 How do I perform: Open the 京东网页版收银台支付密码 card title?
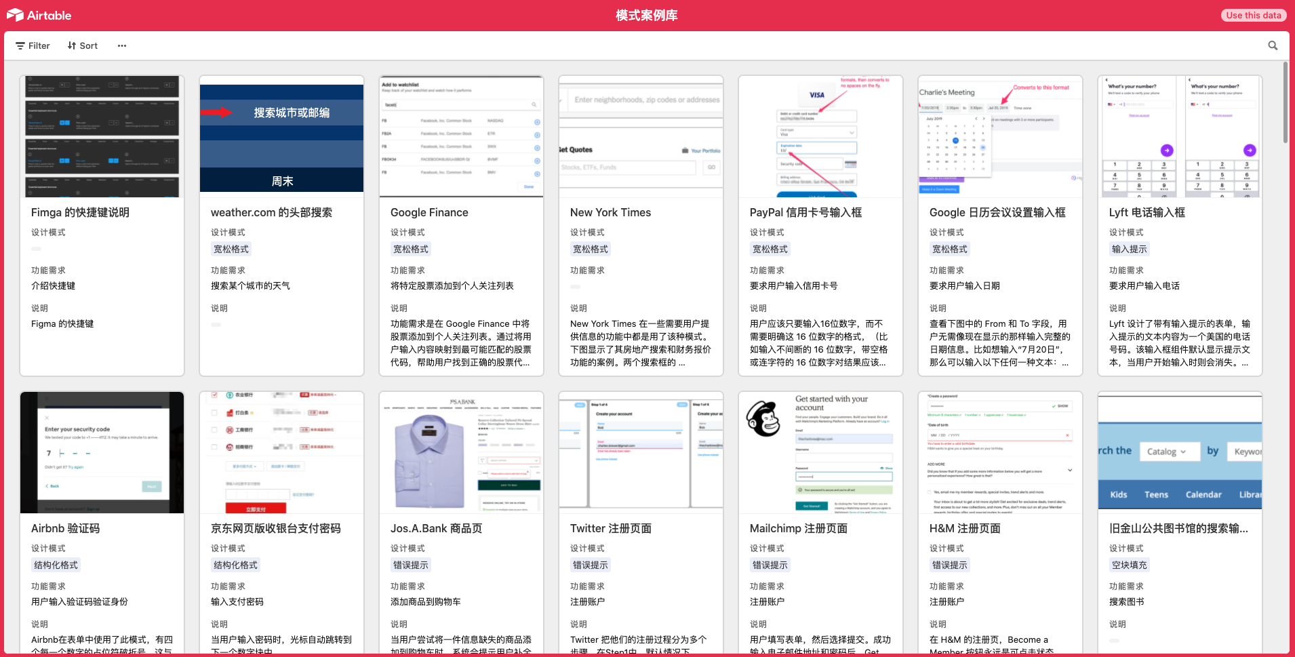tap(276, 528)
